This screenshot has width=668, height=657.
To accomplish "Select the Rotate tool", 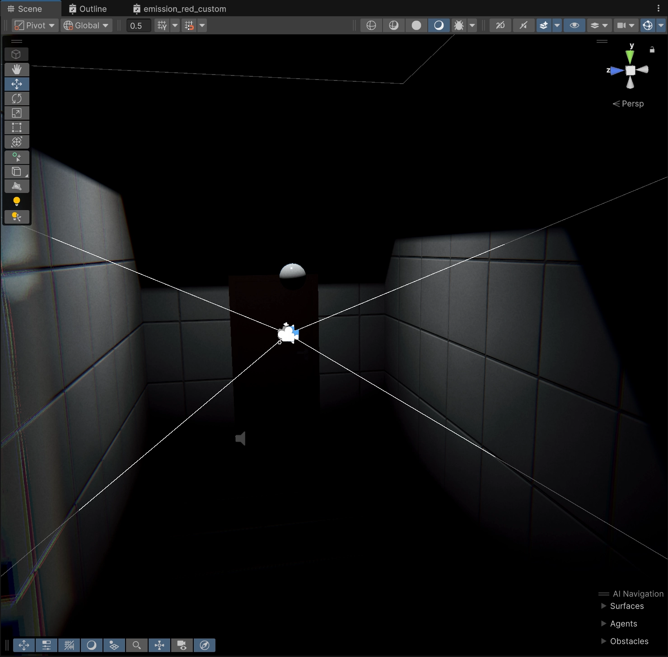I will (x=17, y=99).
